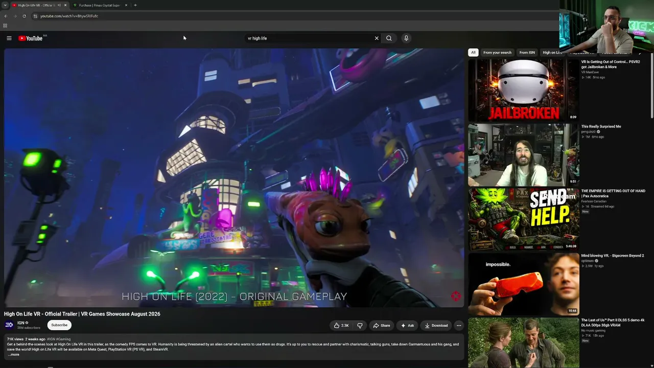Expand the browser tab search dropdown
Image resolution: width=654 pixels, height=368 pixels.
5,5
